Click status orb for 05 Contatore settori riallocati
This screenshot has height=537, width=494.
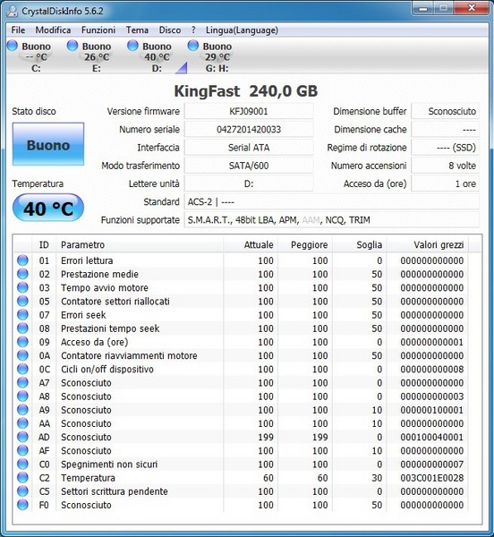coord(22,301)
